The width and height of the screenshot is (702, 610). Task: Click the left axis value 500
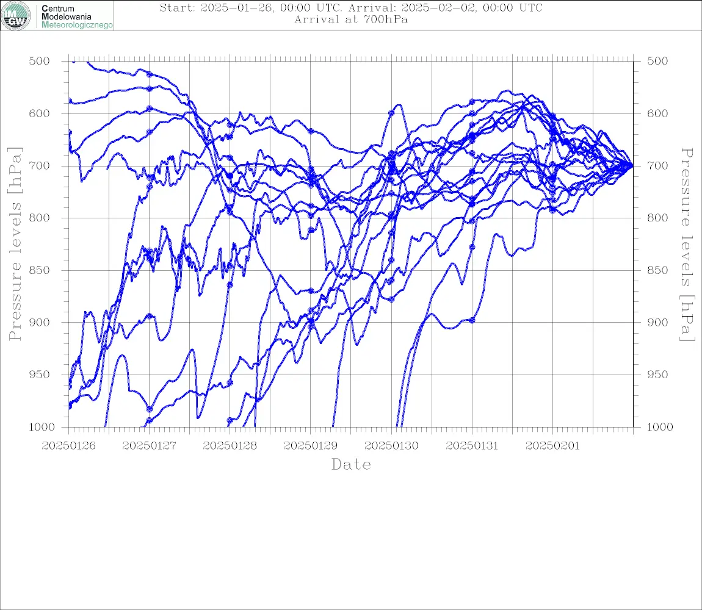(40, 61)
